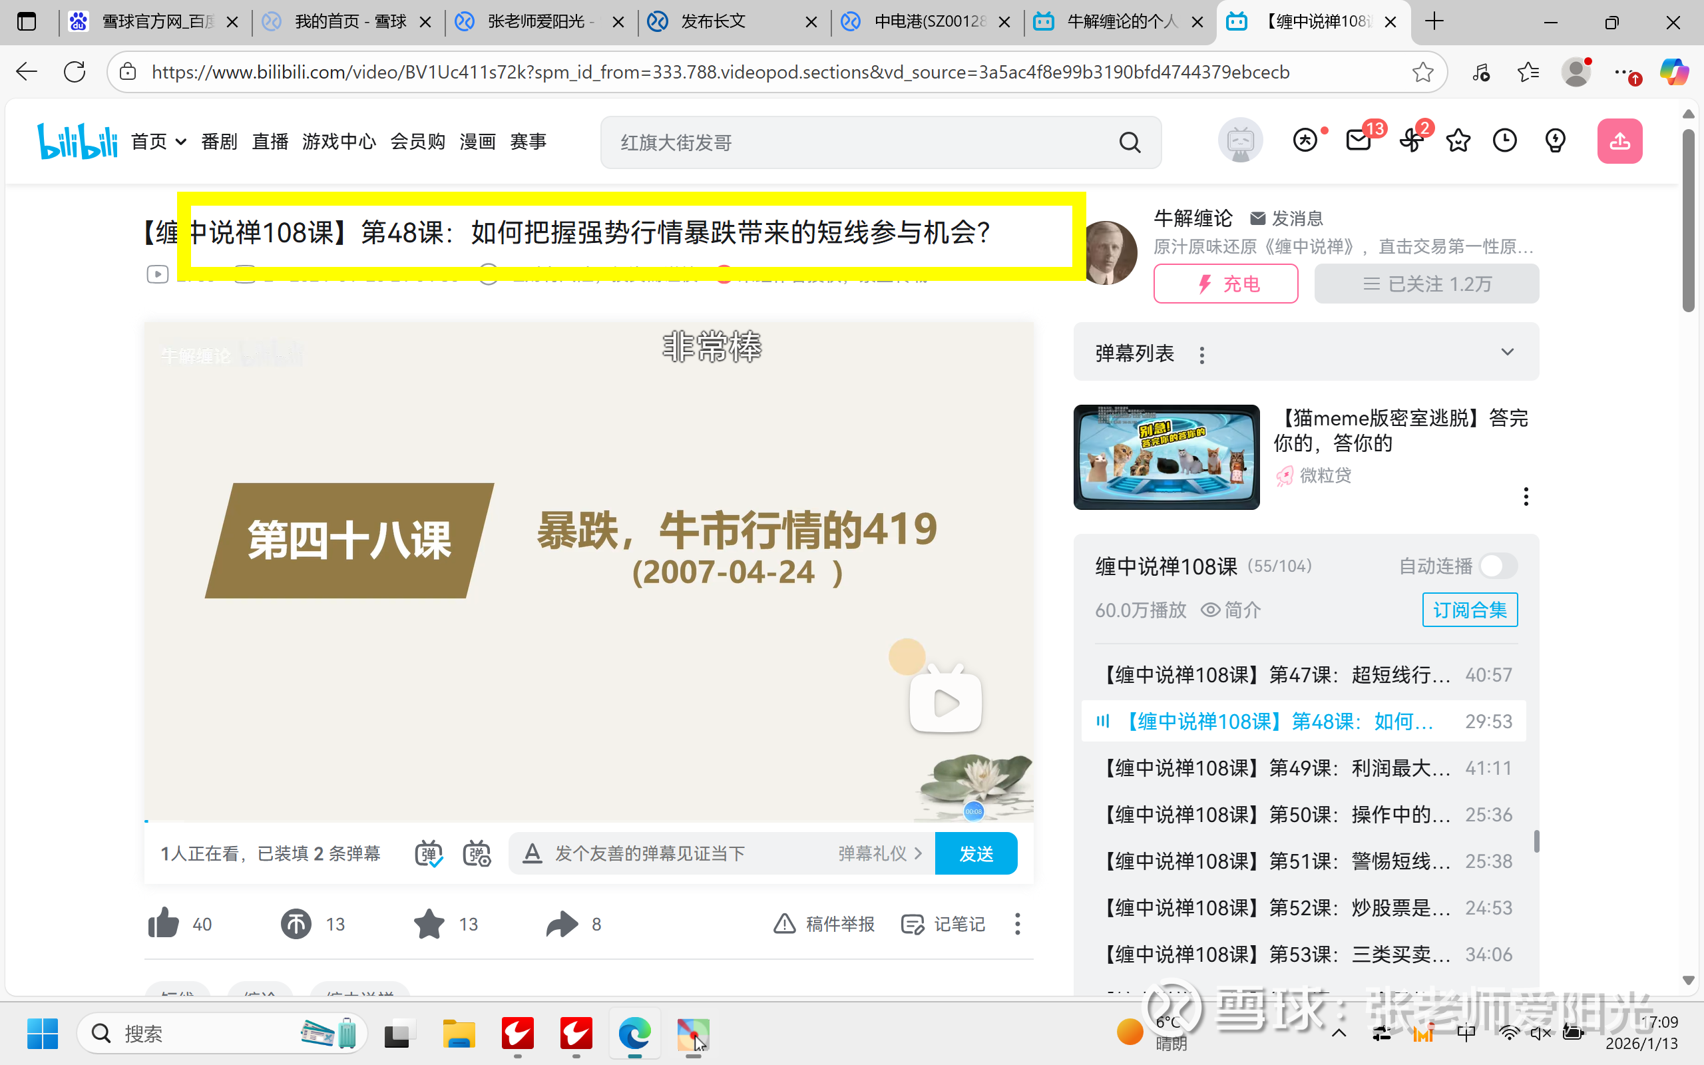The height and width of the screenshot is (1065, 1704).
Task: Give a coin to the video
Action: [x=296, y=923]
